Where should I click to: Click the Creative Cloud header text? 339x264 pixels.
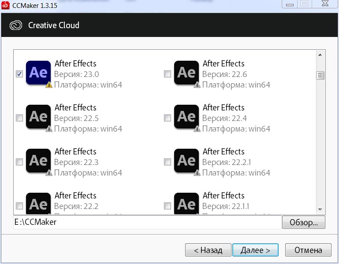[54, 25]
